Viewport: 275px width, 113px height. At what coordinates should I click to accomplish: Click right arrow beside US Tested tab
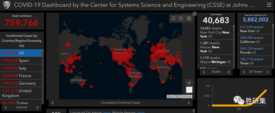[x=268, y=72]
